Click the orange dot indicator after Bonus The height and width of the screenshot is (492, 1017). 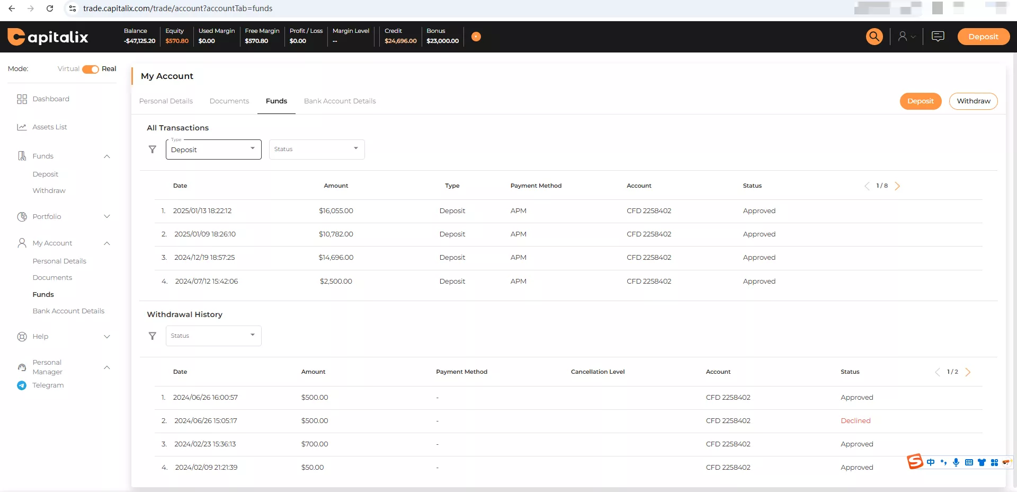tap(476, 37)
